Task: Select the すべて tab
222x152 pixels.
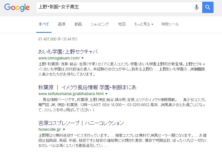Action: (44, 24)
